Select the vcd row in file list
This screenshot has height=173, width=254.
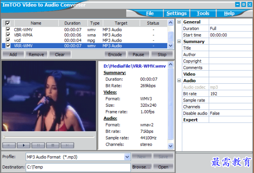(x=84, y=40)
